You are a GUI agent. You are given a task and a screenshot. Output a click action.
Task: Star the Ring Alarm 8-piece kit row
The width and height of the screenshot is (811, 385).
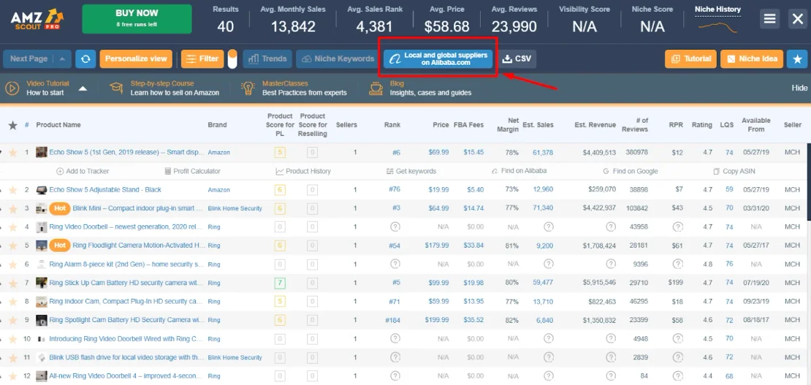click(13, 264)
